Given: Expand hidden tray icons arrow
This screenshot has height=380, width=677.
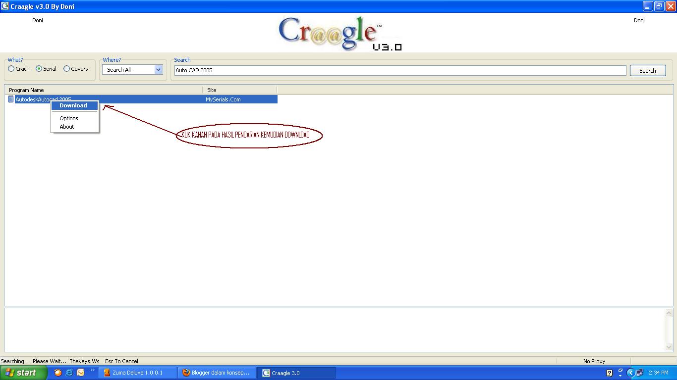Looking at the screenshot, I should (x=631, y=373).
